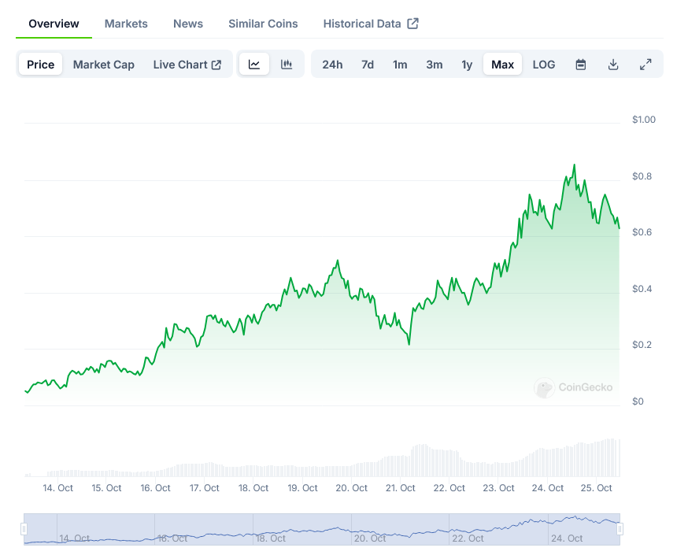Click the price peak near $0.85
The image size is (688, 555).
point(575,165)
